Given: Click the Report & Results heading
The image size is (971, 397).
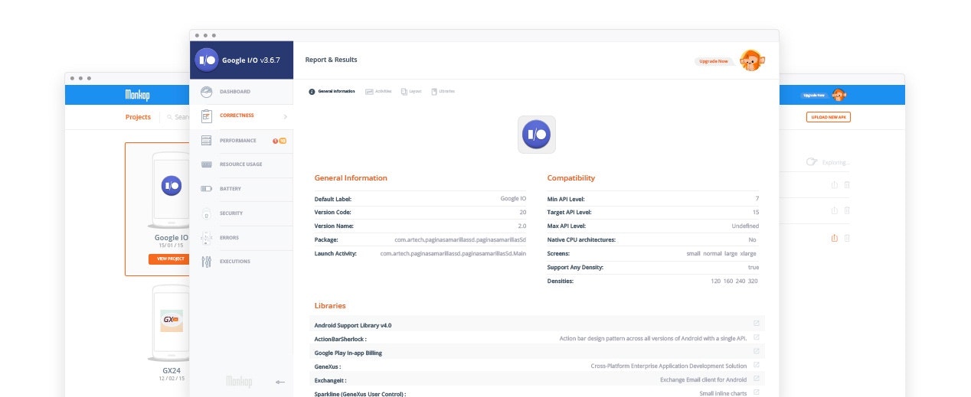Looking at the screenshot, I should click(331, 60).
